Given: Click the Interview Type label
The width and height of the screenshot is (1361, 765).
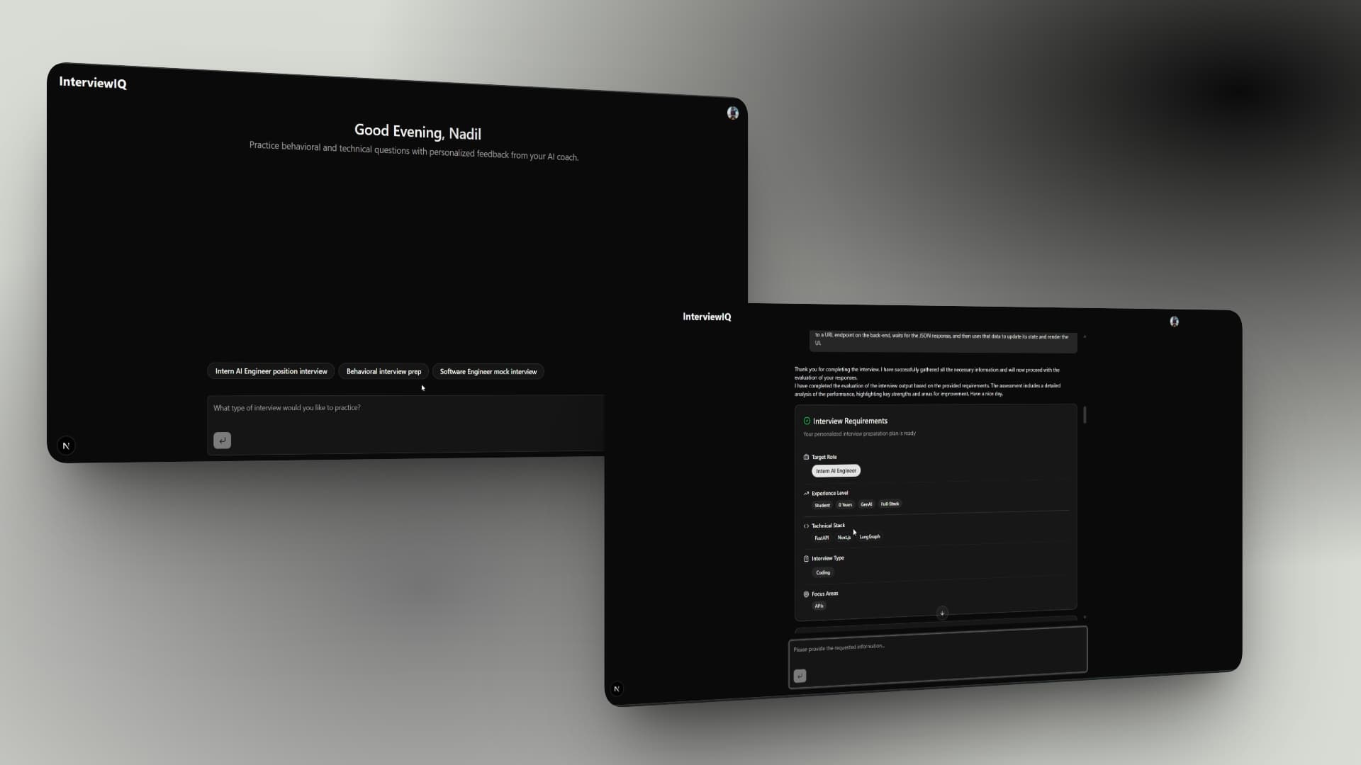Looking at the screenshot, I should [827, 558].
